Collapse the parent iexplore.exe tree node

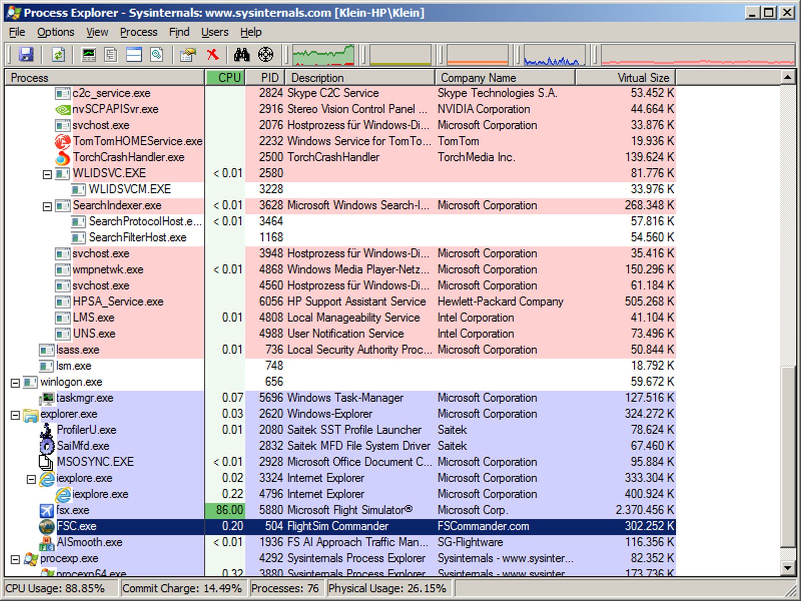point(31,479)
